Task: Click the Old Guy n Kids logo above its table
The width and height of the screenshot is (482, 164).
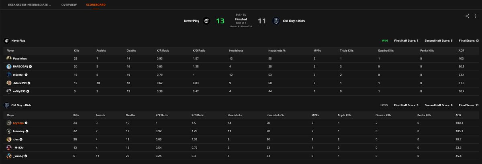Action: coord(7,105)
